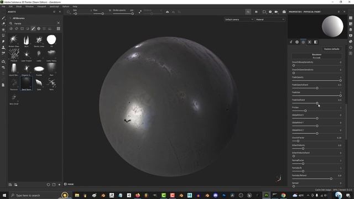This screenshot has height=199, width=354.
Task: Select the Puddle particle brush
Action: point(39,70)
